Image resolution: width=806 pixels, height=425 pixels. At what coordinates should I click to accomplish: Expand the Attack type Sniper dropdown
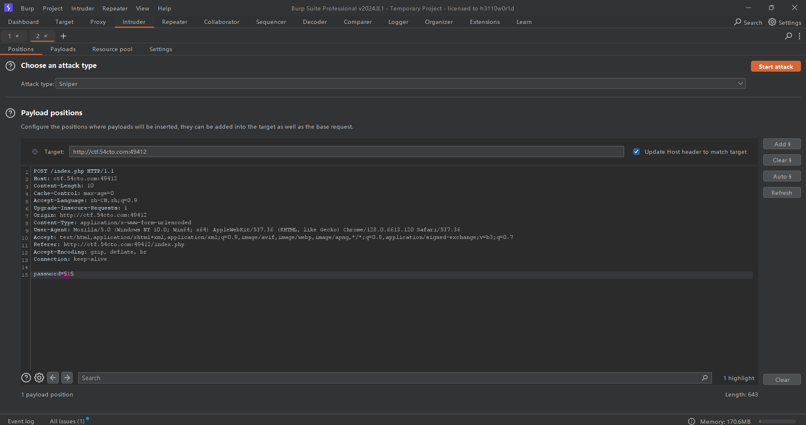(740, 84)
